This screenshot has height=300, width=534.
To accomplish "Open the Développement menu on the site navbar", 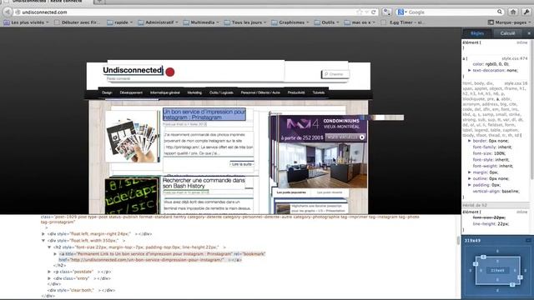I will tap(131, 92).
